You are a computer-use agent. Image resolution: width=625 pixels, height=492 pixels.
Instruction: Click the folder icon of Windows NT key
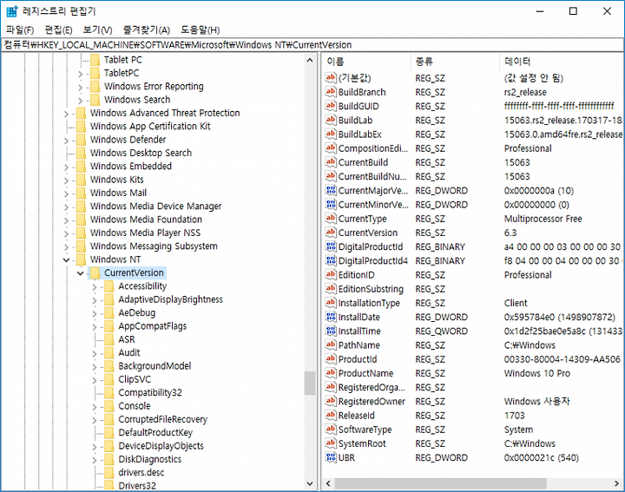(x=81, y=259)
